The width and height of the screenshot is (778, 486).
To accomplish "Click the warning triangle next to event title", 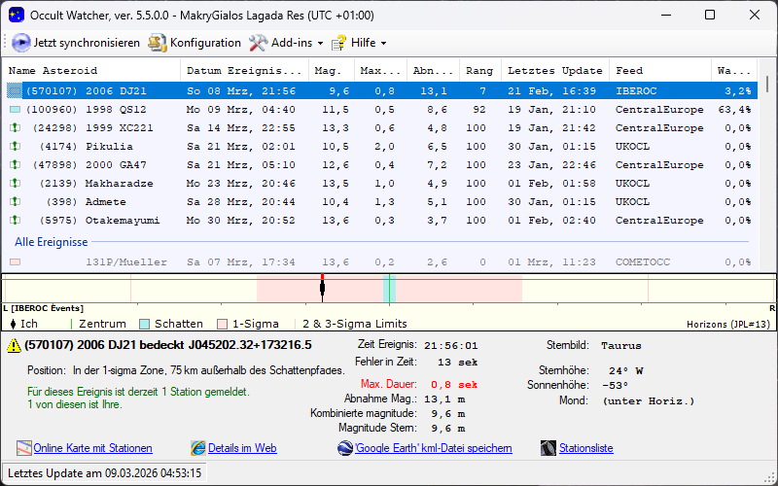I will pyautogui.click(x=14, y=345).
